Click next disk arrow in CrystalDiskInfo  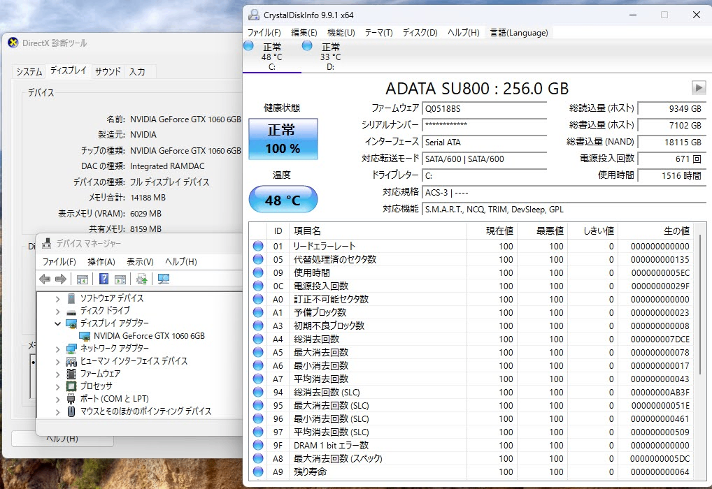(699, 87)
